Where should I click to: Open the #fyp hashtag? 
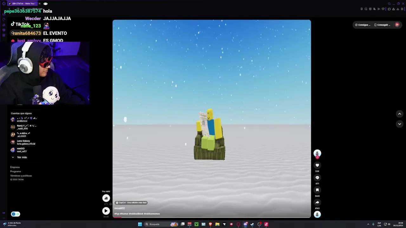pos(117,214)
